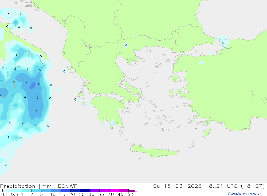Click the '(18+27)' forecast step text
This screenshot has width=267, height=196.
coord(253,186)
